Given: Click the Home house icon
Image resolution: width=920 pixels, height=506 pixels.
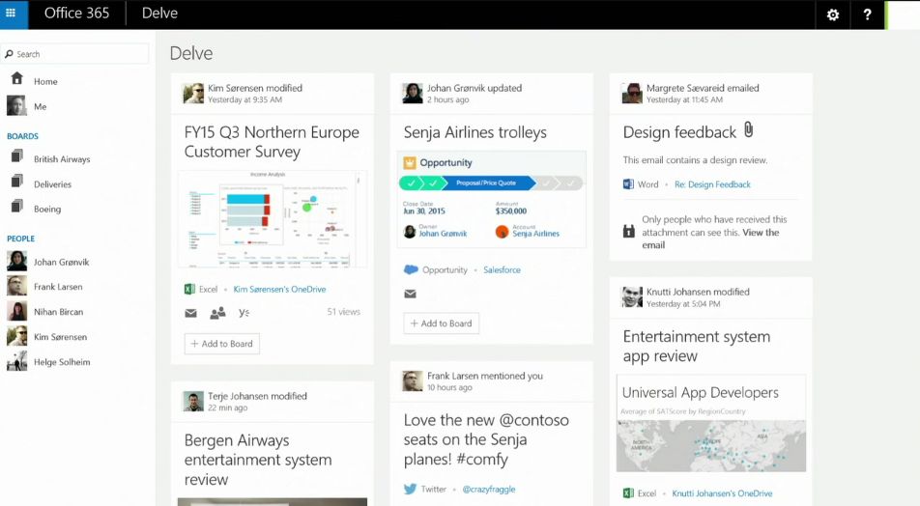Looking at the screenshot, I should [x=17, y=78].
